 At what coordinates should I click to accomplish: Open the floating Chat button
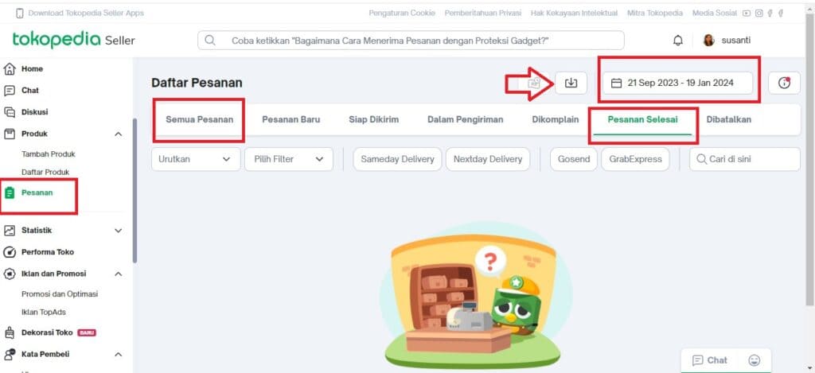click(710, 360)
